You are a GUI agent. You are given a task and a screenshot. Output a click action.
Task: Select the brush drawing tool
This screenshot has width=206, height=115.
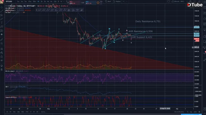(2, 19)
